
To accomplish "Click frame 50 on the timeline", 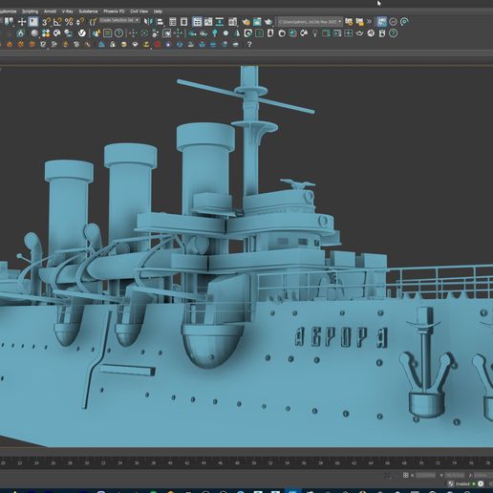I will (x=254, y=462).
